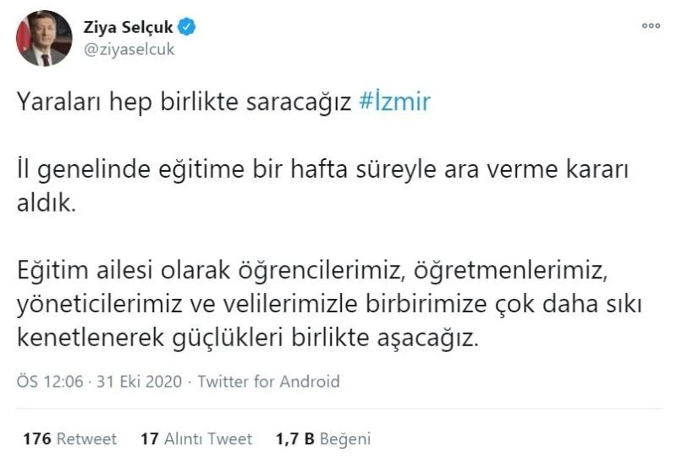
Task: View the 1,7 B Beğeni list
Action: [323, 438]
